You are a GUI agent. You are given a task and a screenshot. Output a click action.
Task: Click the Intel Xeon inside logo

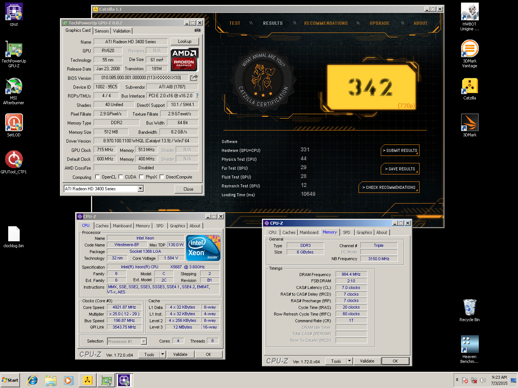click(203, 248)
